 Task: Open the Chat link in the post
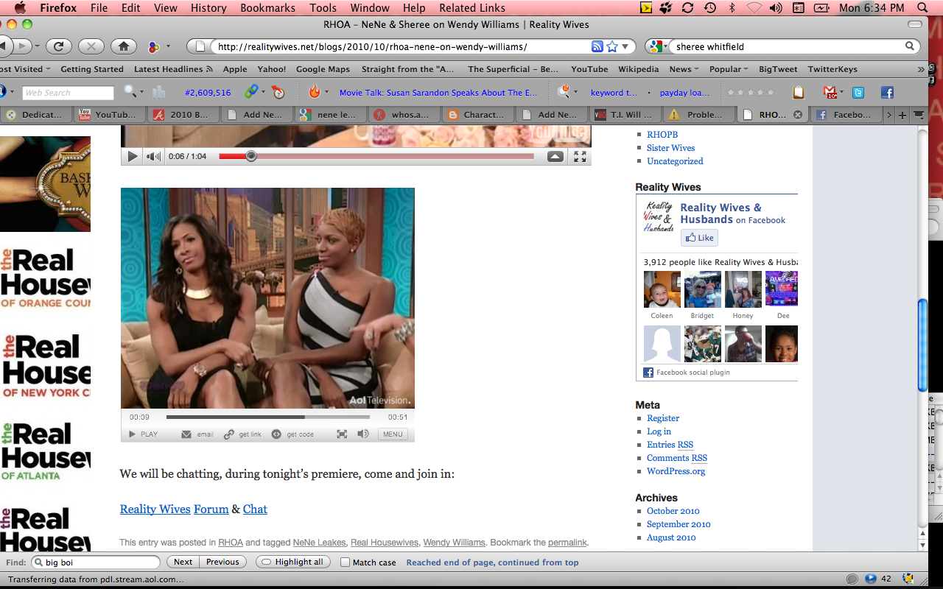pyautogui.click(x=255, y=509)
